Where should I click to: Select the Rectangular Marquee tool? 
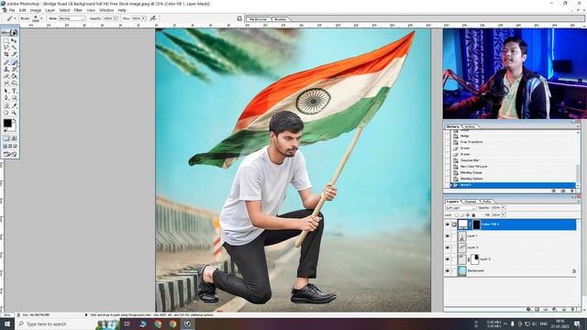coord(6,40)
